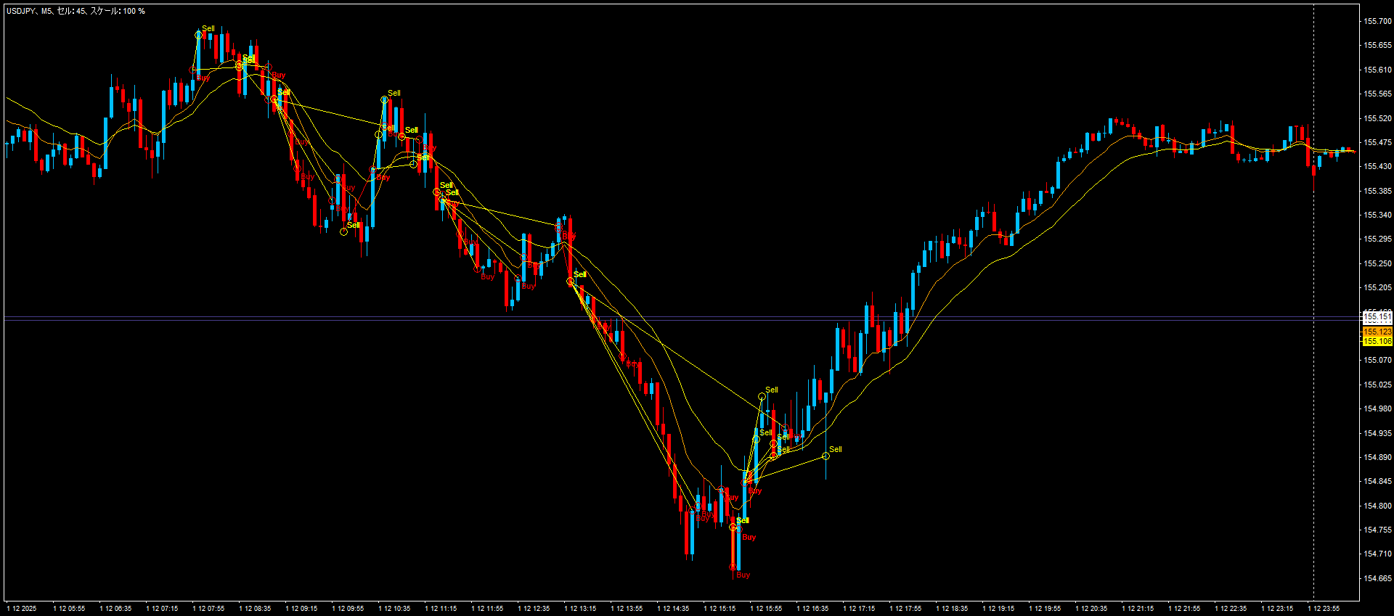Image resolution: width=1394 pixels, height=616 pixels.
Task: Click the 155.700 price scale label
Action: (x=1377, y=21)
